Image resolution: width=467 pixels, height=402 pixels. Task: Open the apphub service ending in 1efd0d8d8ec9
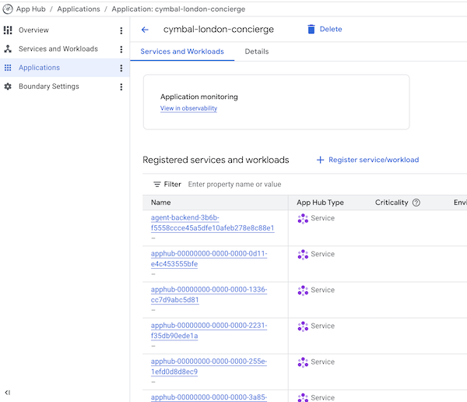pyautogui.click(x=209, y=366)
